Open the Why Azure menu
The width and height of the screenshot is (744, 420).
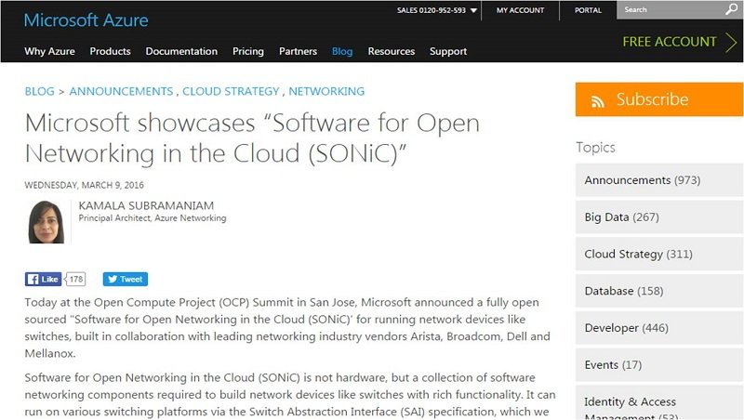50,51
